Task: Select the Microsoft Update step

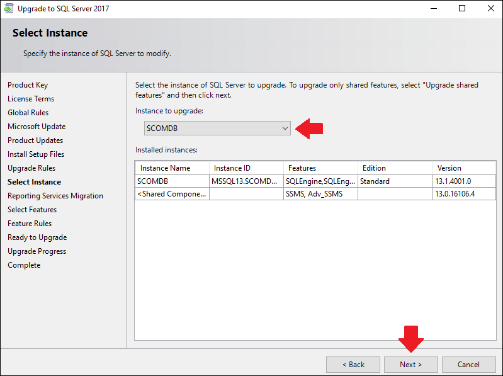Action: click(37, 127)
